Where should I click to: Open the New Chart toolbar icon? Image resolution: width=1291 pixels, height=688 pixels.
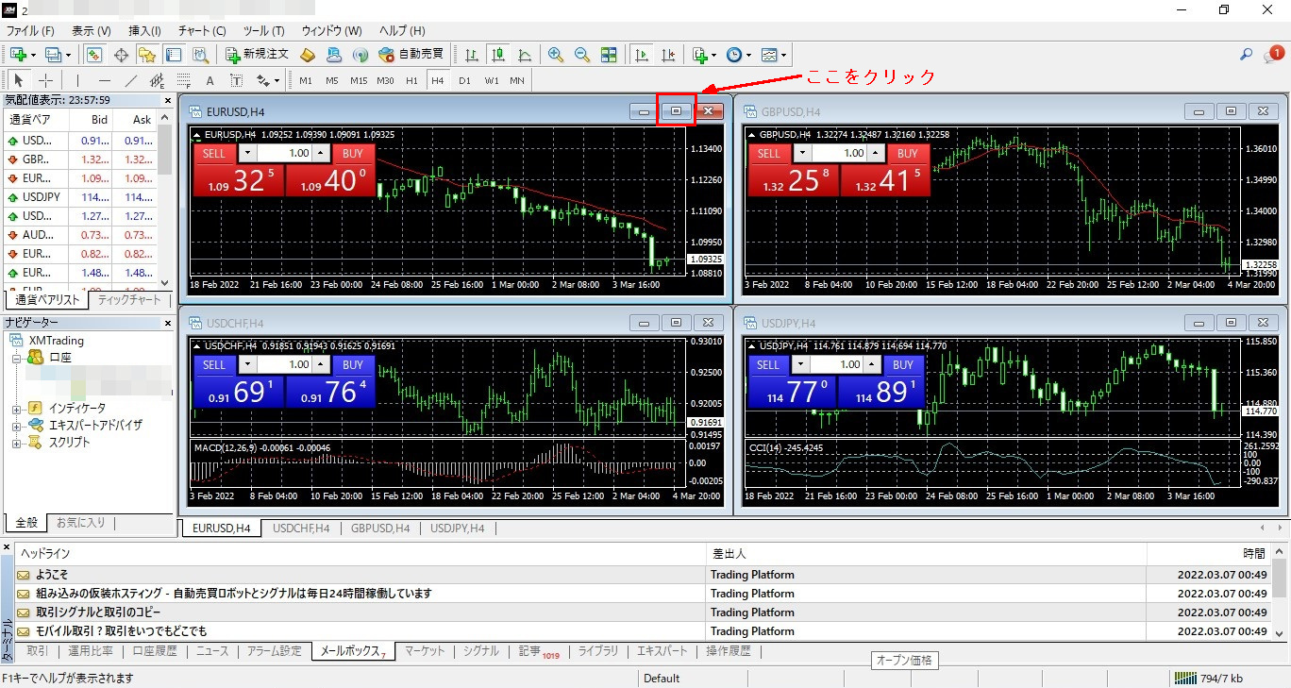(18, 55)
